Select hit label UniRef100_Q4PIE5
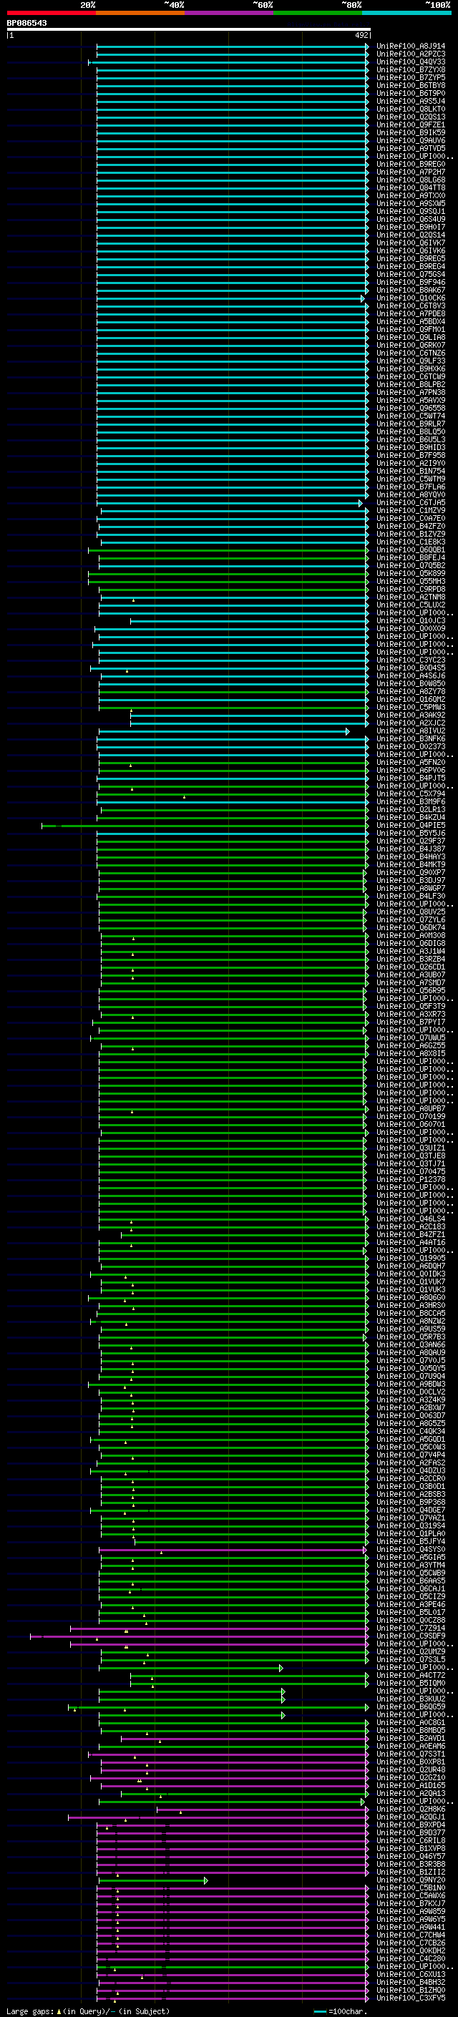Image resolution: width=458 pixels, height=2017 pixels. 410,825
